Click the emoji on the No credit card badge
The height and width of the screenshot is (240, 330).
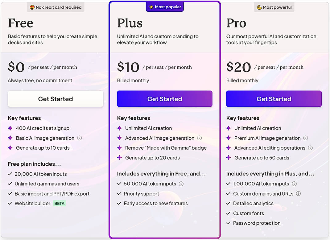[x=32, y=7]
